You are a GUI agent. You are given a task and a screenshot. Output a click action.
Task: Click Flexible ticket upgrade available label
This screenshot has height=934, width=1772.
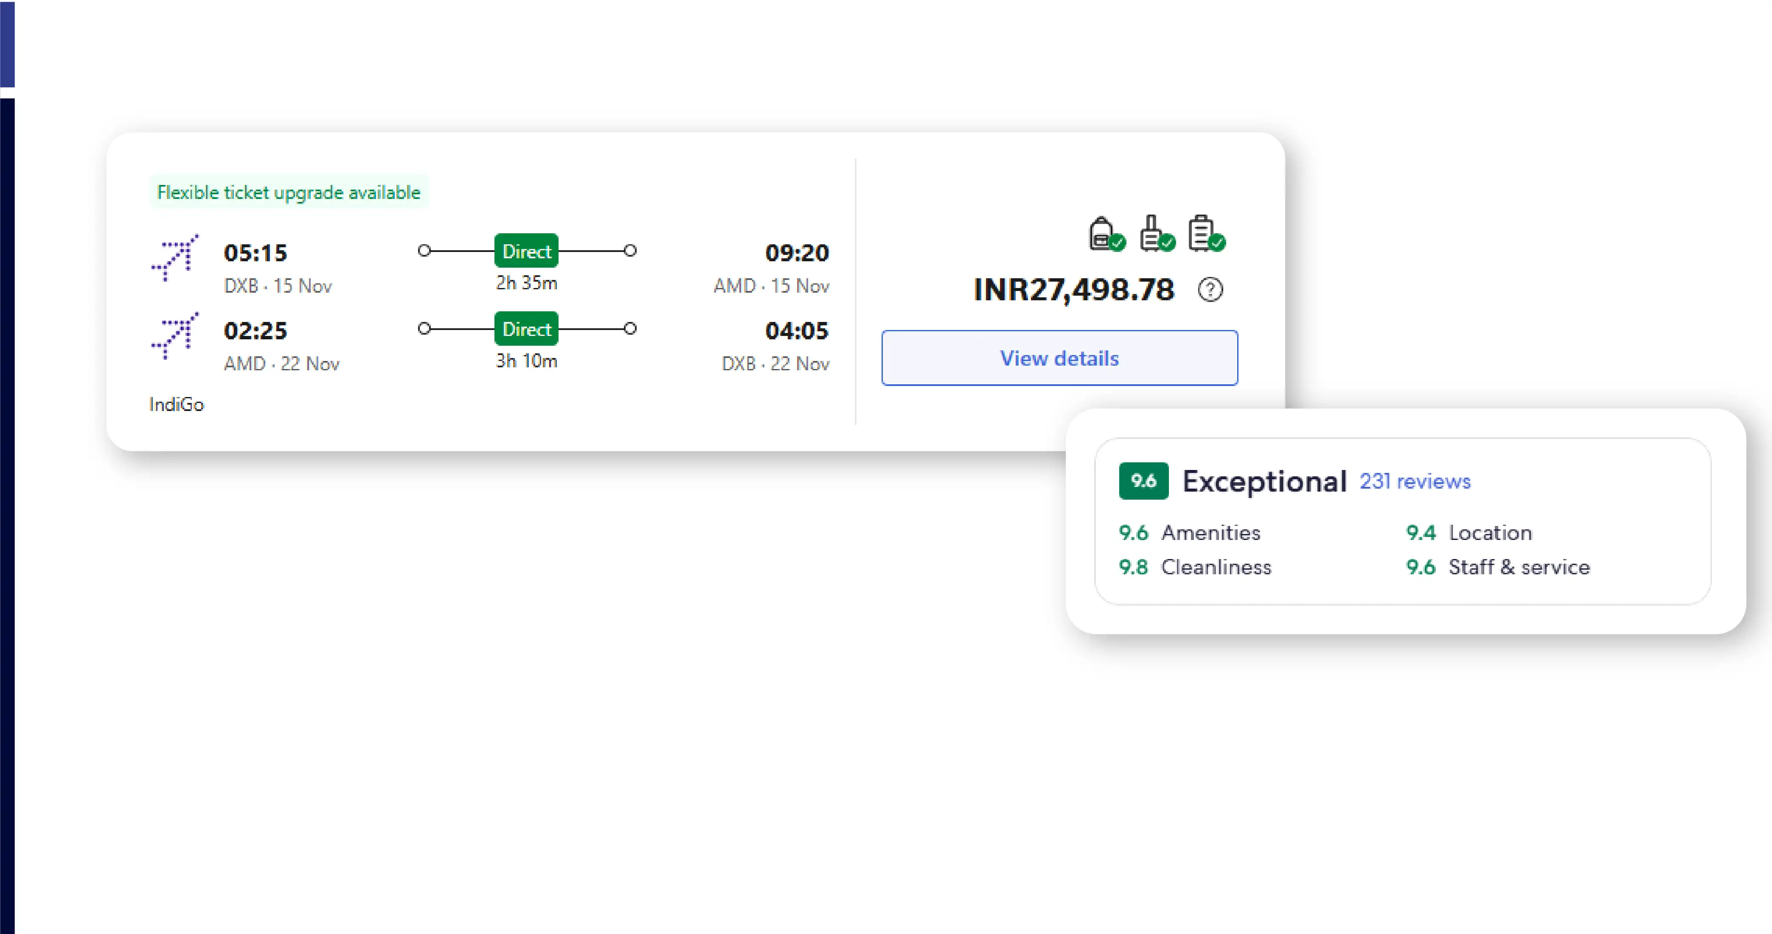[288, 192]
